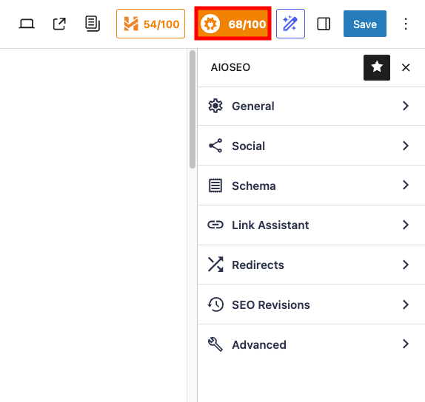Image resolution: width=425 pixels, height=402 pixels.
Task: Close the AIOSEO sidebar panel
Action: coord(406,68)
